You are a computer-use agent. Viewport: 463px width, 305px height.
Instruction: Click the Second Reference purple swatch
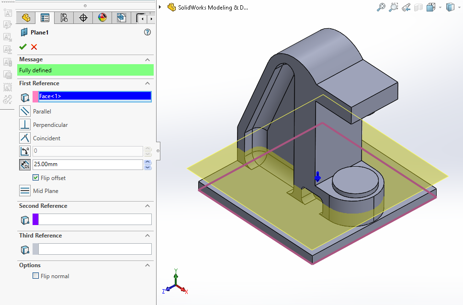pyautogui.click(x=35, y=219)
